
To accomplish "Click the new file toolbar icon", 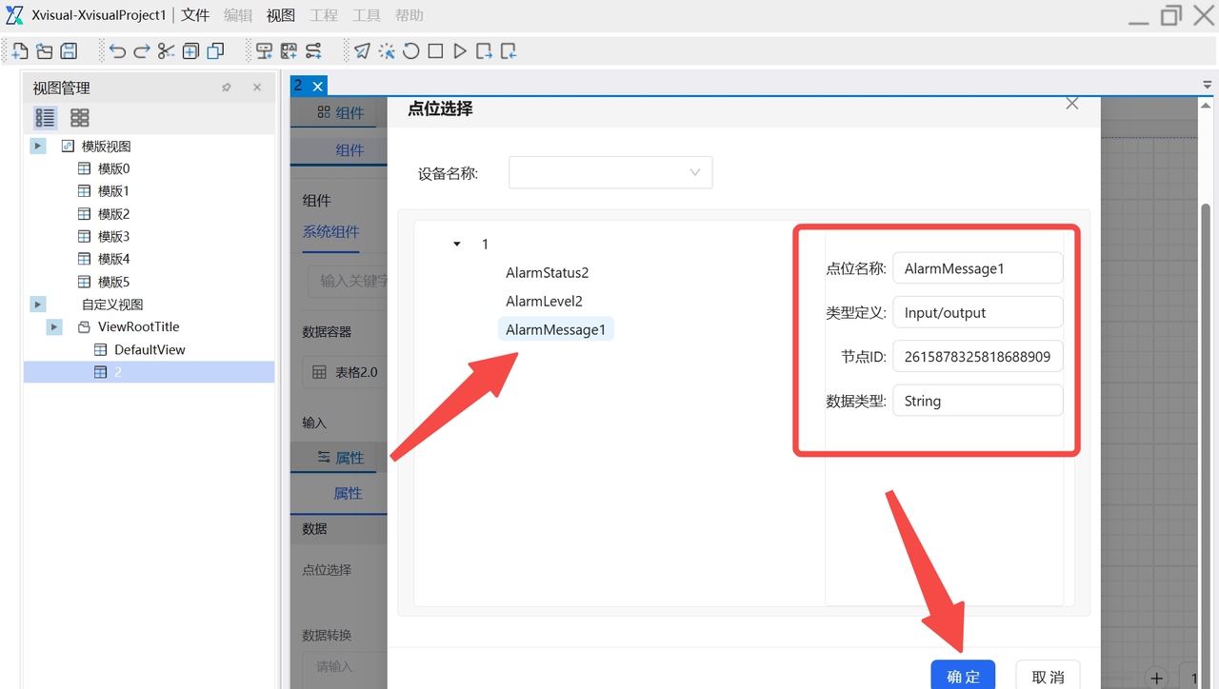I will [20, 51].
